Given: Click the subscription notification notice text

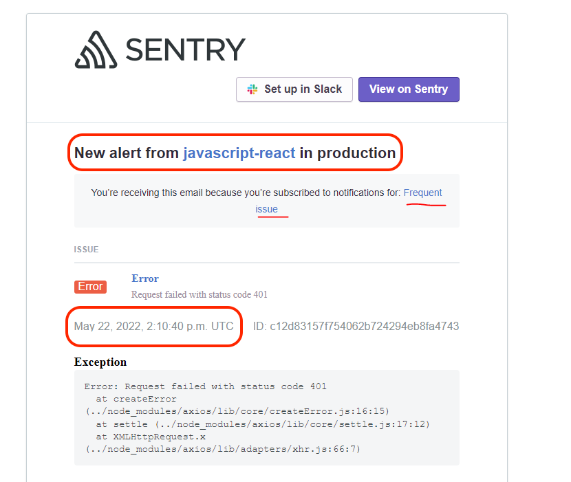Looking at the screenshot, I should point(246,193).
